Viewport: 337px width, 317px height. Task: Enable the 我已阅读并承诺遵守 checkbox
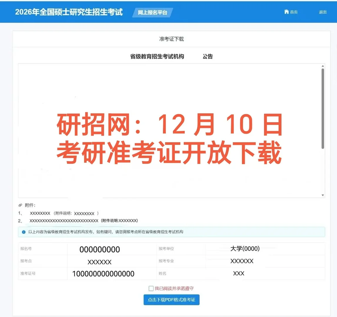point(151,289)
